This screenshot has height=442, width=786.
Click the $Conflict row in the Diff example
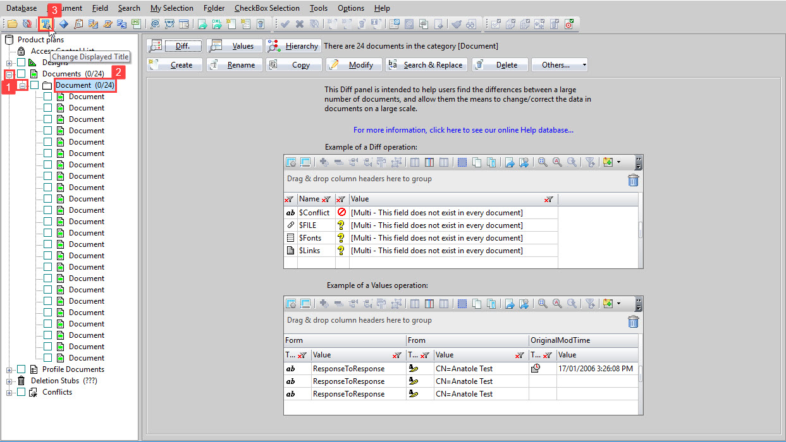coord(421,213)
